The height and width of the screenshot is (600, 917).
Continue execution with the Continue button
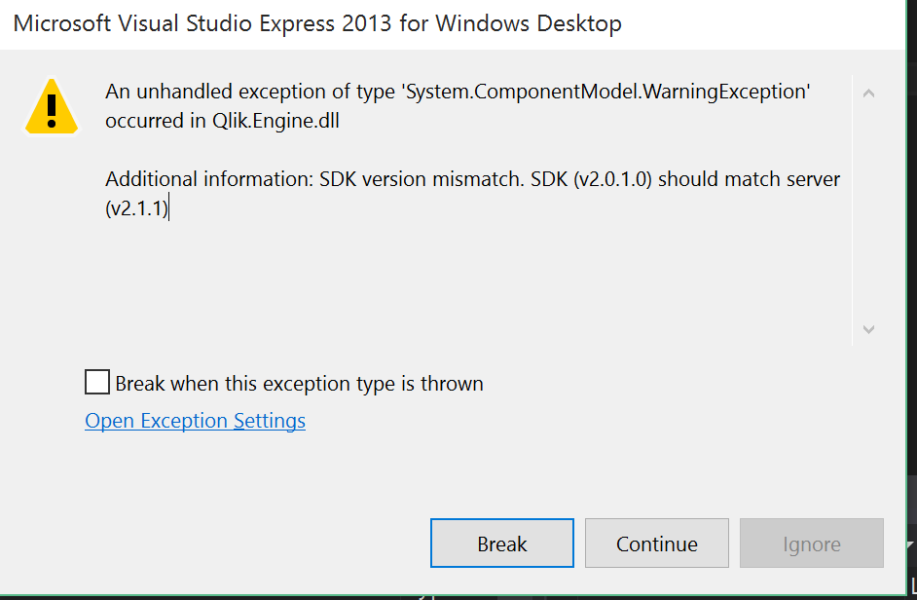coord(656,544)
